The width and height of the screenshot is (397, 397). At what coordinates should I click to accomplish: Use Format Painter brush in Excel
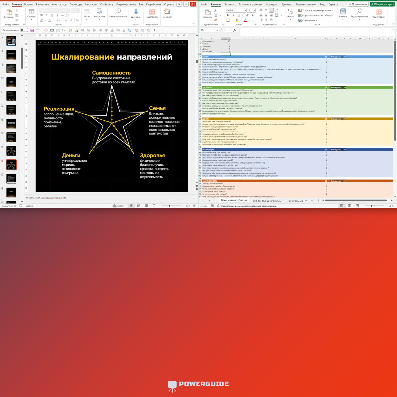[x=215, y=20]
